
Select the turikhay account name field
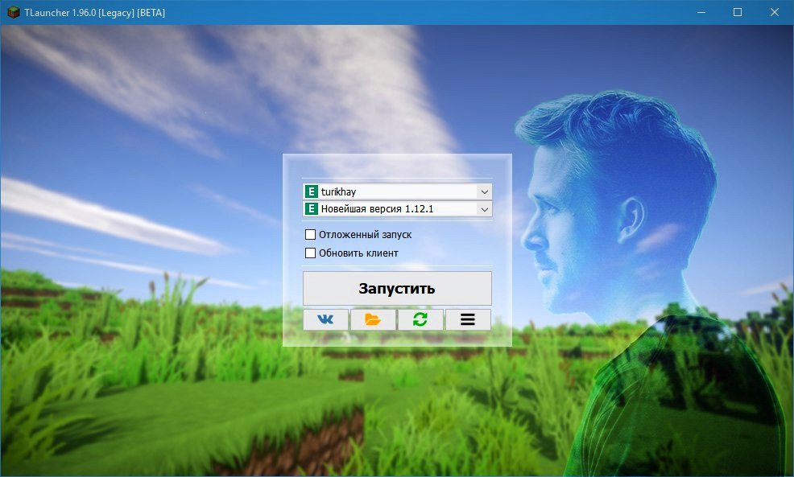click(397, 191)
